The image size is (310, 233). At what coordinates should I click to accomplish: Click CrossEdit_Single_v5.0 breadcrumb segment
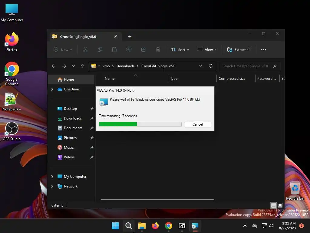pos(158,66)
